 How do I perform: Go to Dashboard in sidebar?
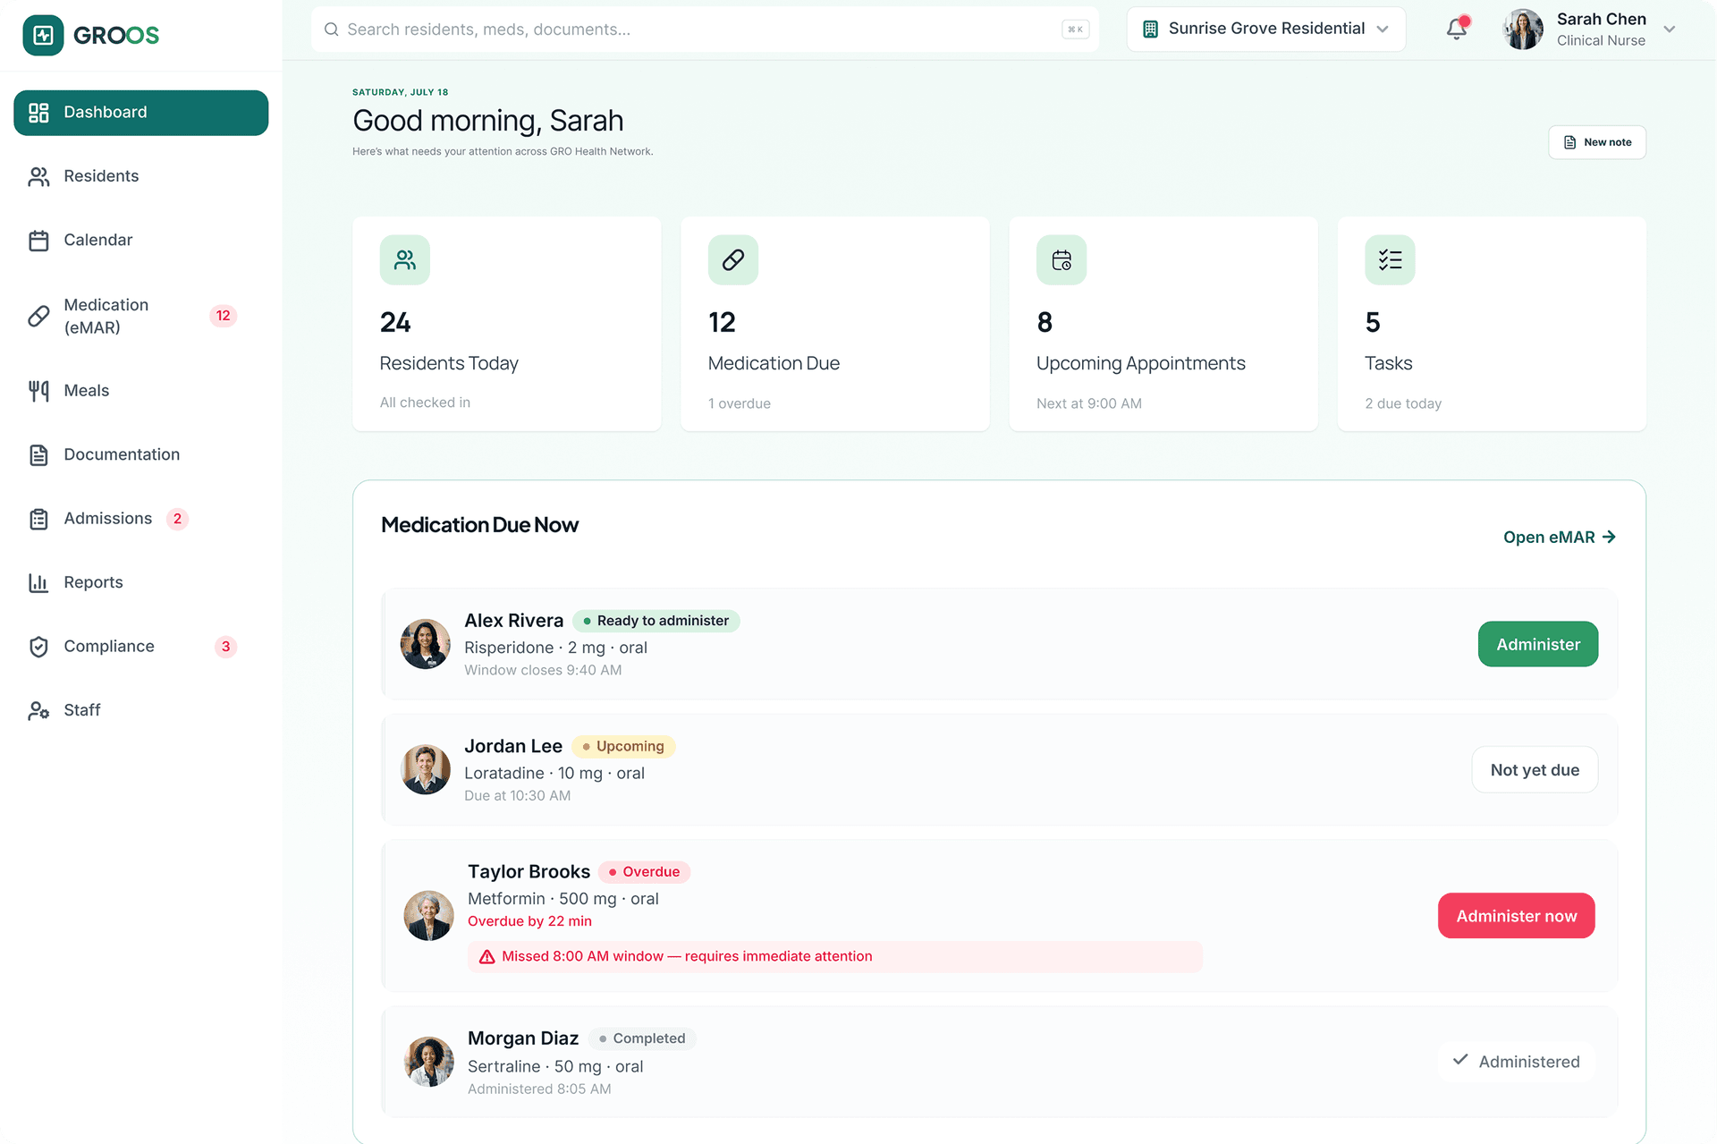[141, 113]
